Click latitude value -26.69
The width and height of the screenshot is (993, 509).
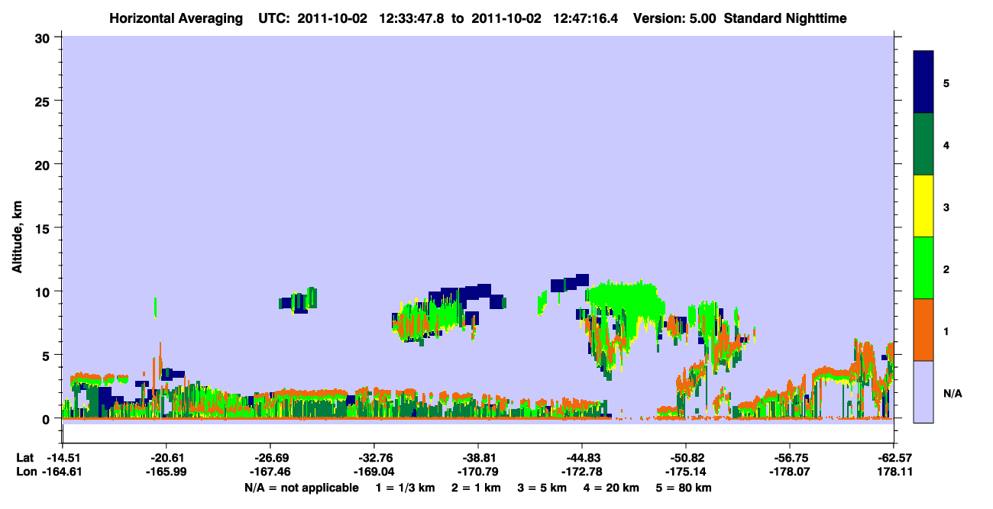[270, 458]
